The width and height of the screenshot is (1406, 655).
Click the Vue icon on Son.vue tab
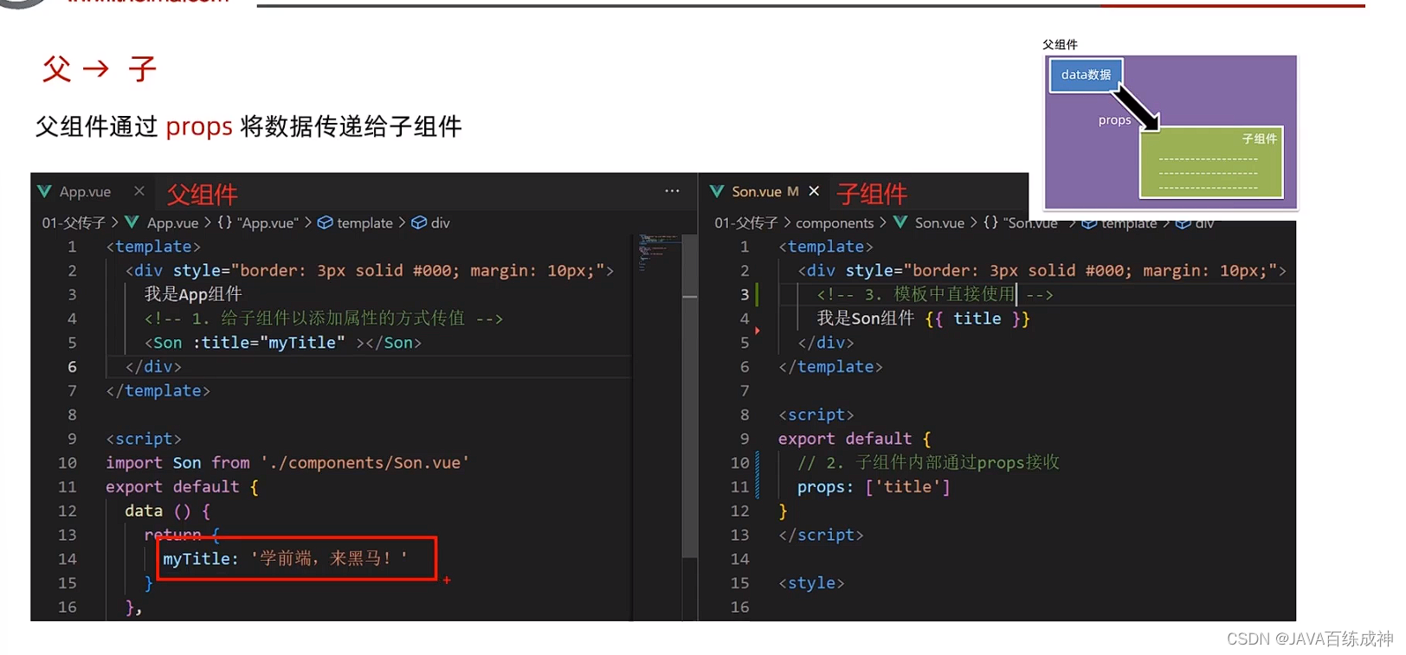[x=717, y=191]
